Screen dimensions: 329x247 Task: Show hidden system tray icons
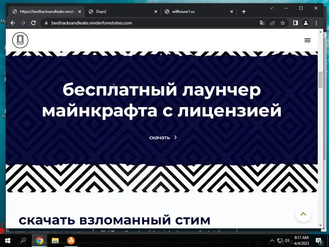click(x=272, y=241)
